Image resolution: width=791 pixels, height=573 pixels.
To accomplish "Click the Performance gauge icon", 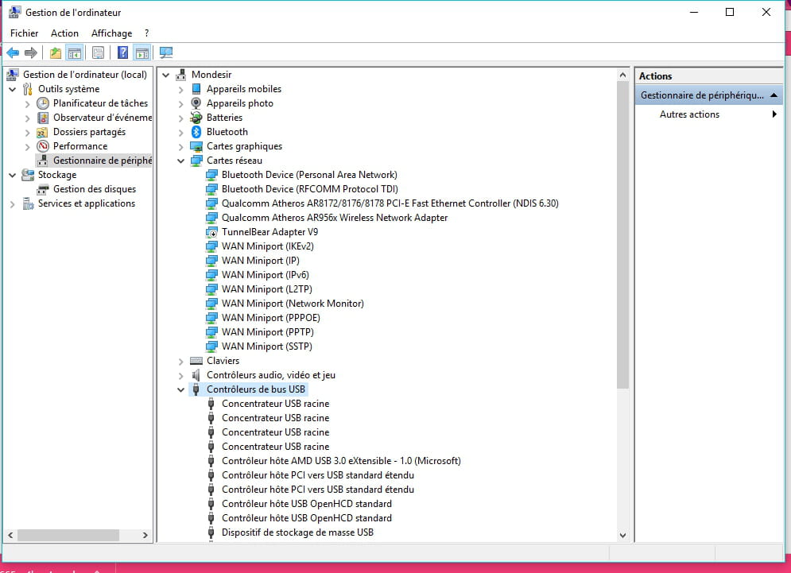I will 43,146.
